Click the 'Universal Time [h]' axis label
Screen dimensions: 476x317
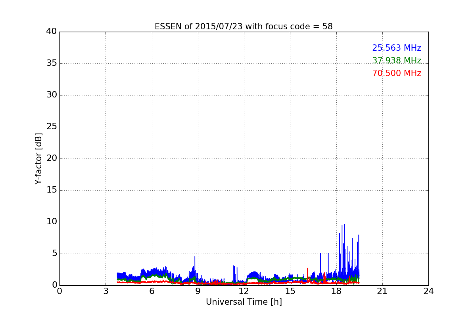244,302
